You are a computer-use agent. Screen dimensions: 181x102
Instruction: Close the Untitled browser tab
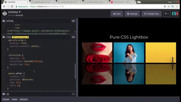pyautogui.click(x=28, y=2)
